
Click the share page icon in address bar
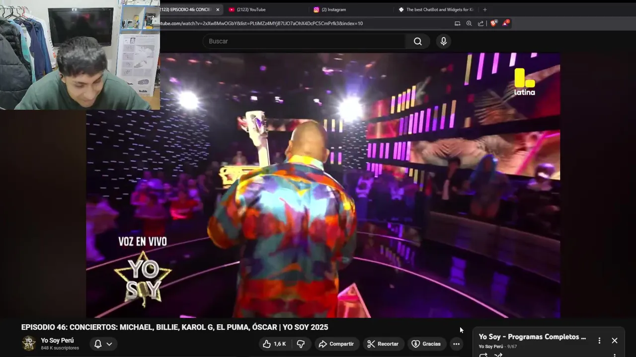click(x=480, y=23)
